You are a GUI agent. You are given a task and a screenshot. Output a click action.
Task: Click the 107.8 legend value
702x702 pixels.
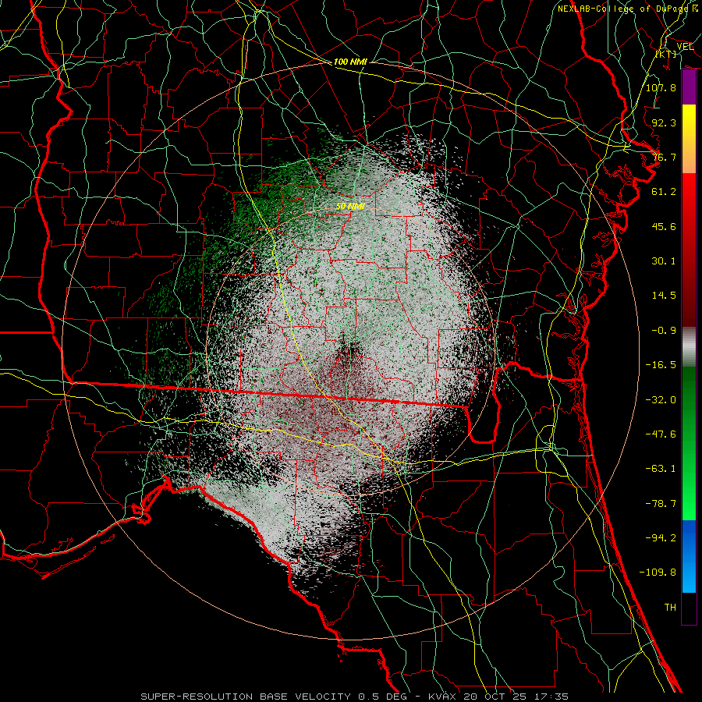coord(661,87)
